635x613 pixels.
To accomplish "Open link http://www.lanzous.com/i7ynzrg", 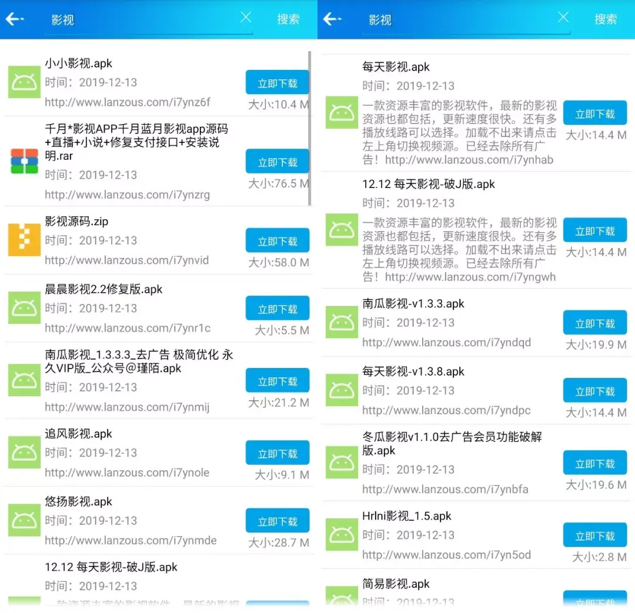I will click(127, 195).
